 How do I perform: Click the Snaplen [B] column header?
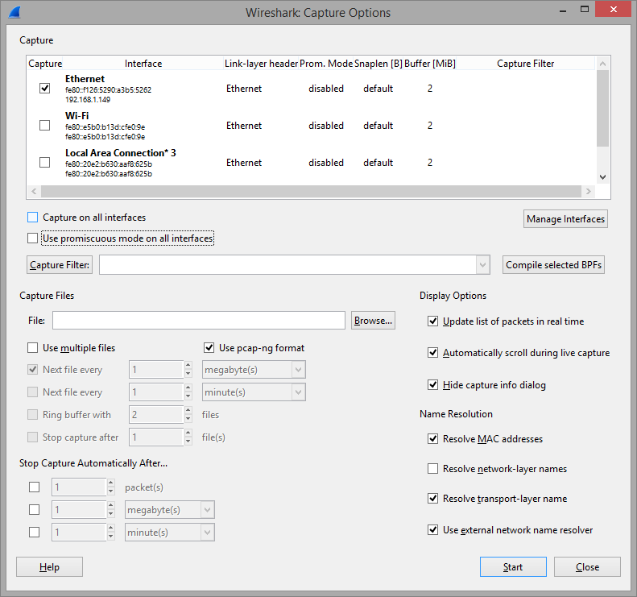point(378,64)
